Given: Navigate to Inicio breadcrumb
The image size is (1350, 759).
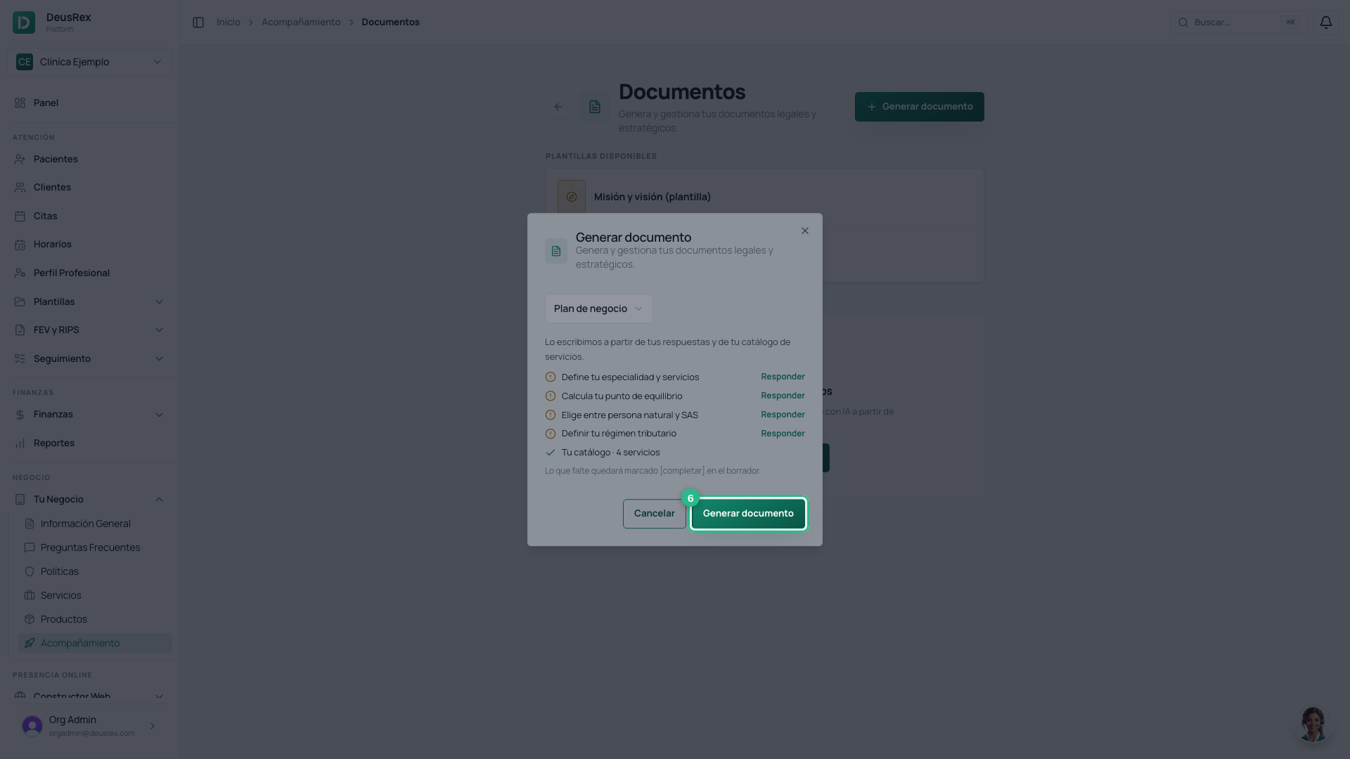Looking at the screenshot, I should (x=229, y=22).
